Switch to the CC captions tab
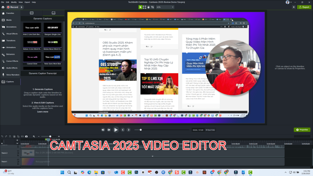This screenshot has width=313, height=176. coord(31,13)
